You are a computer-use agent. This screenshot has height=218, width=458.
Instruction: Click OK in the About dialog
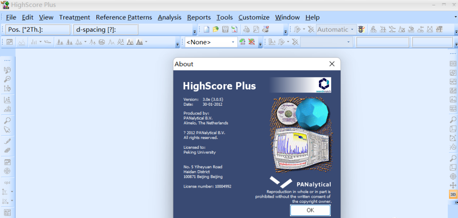pyautogui.click(x=310, y=210)
